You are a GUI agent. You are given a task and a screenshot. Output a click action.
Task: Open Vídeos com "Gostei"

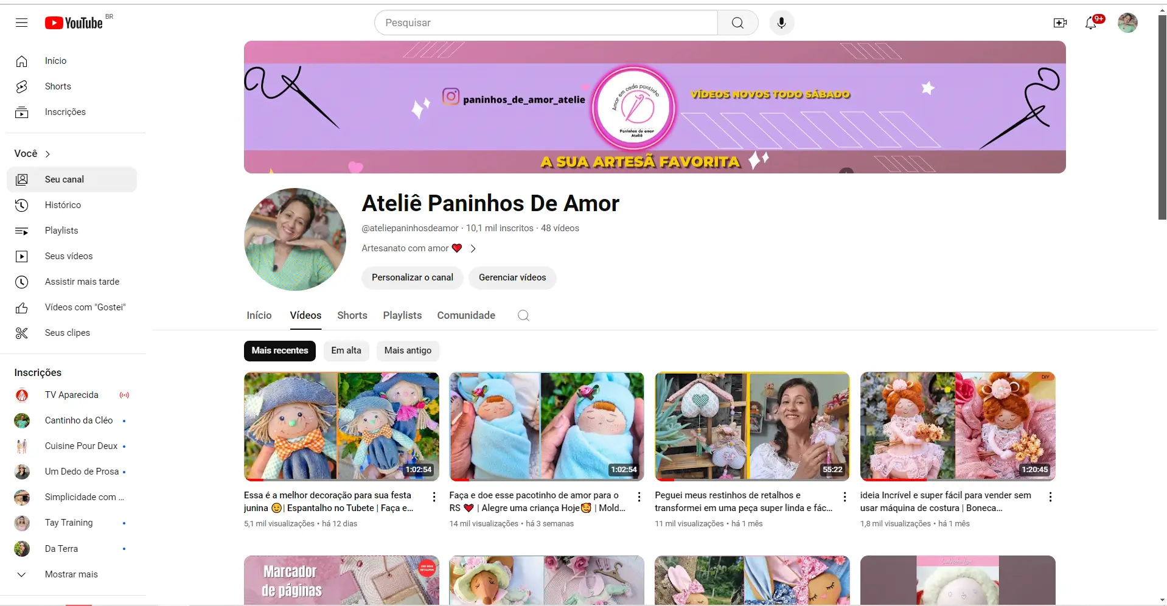[x=72, y=307]
